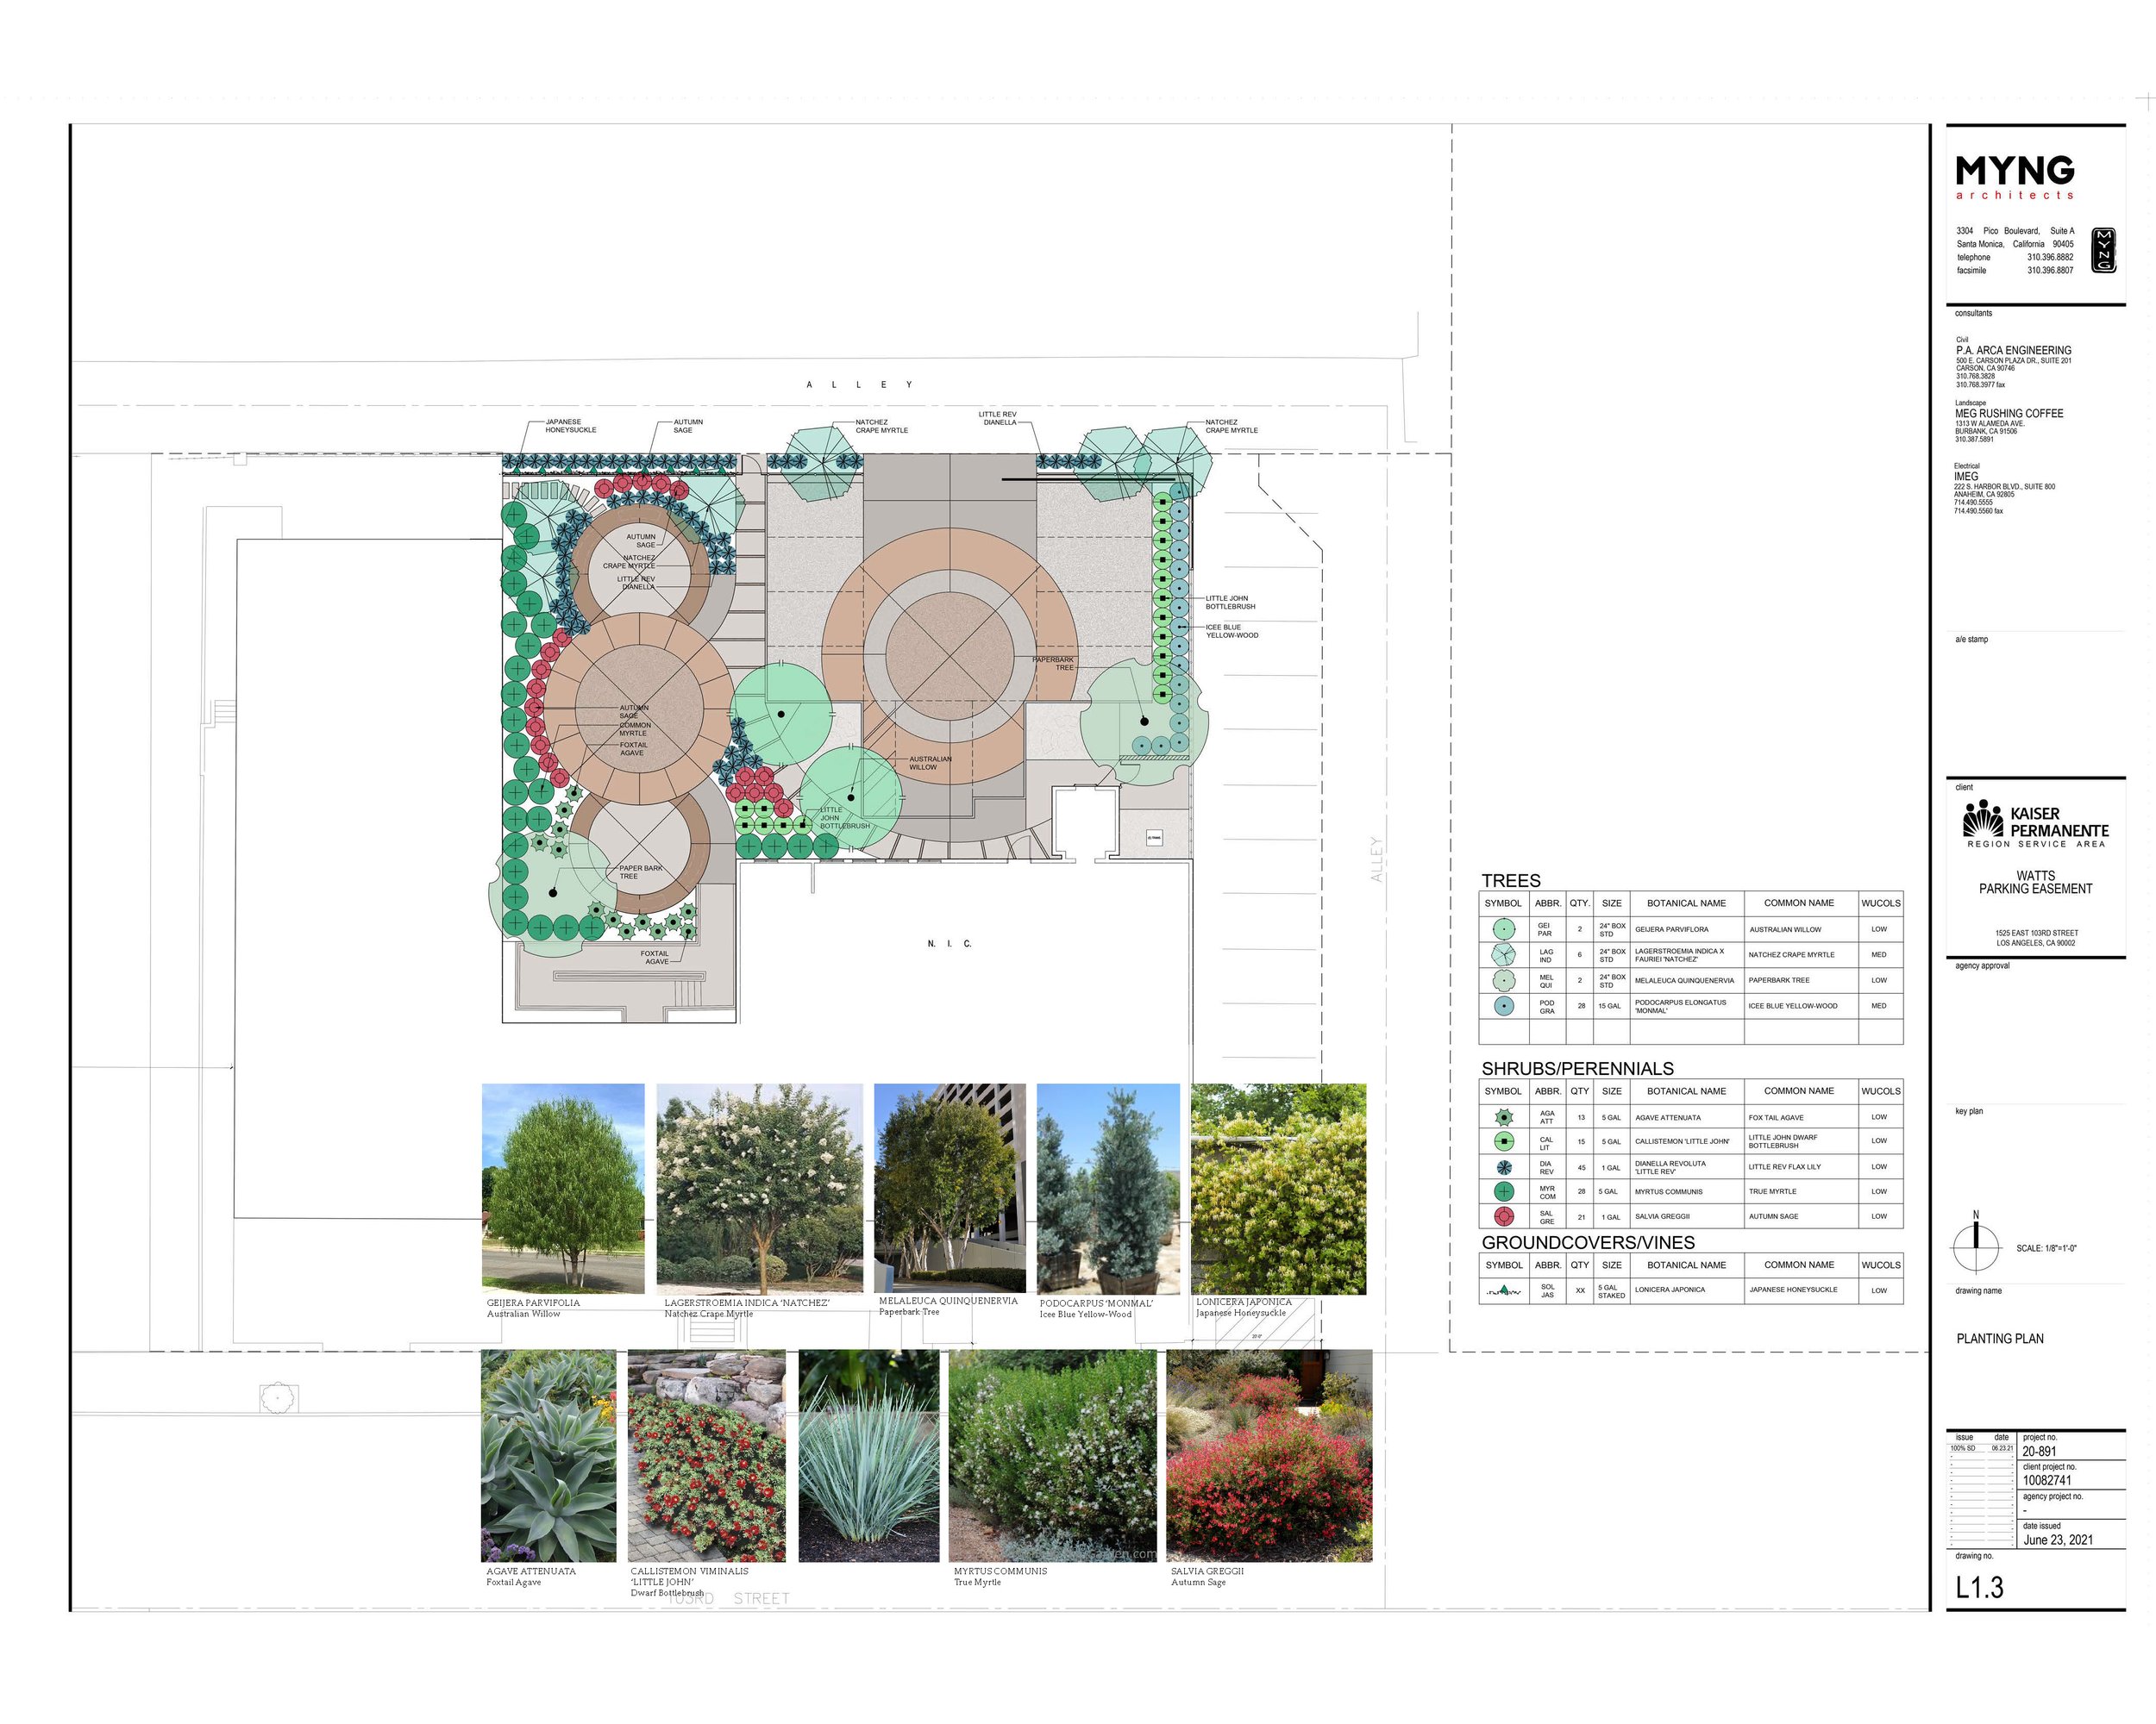The image size is (2156, 1724).
Task: Click the MYNG architects logo
Action: pyautogui.click(x=2015, y=177)
